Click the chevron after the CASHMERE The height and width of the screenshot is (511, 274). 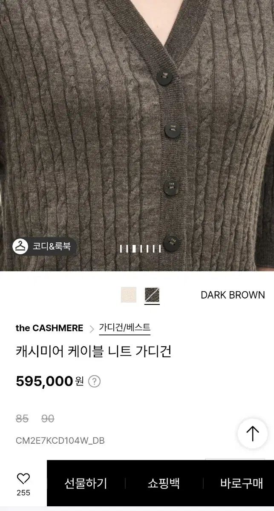[x=92, y=328]
